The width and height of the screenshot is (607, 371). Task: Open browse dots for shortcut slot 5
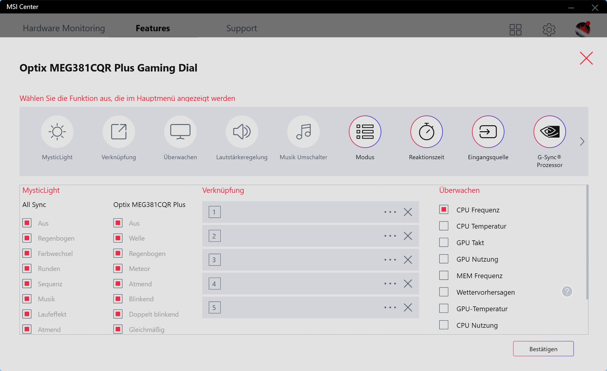(x=390, y=307)
